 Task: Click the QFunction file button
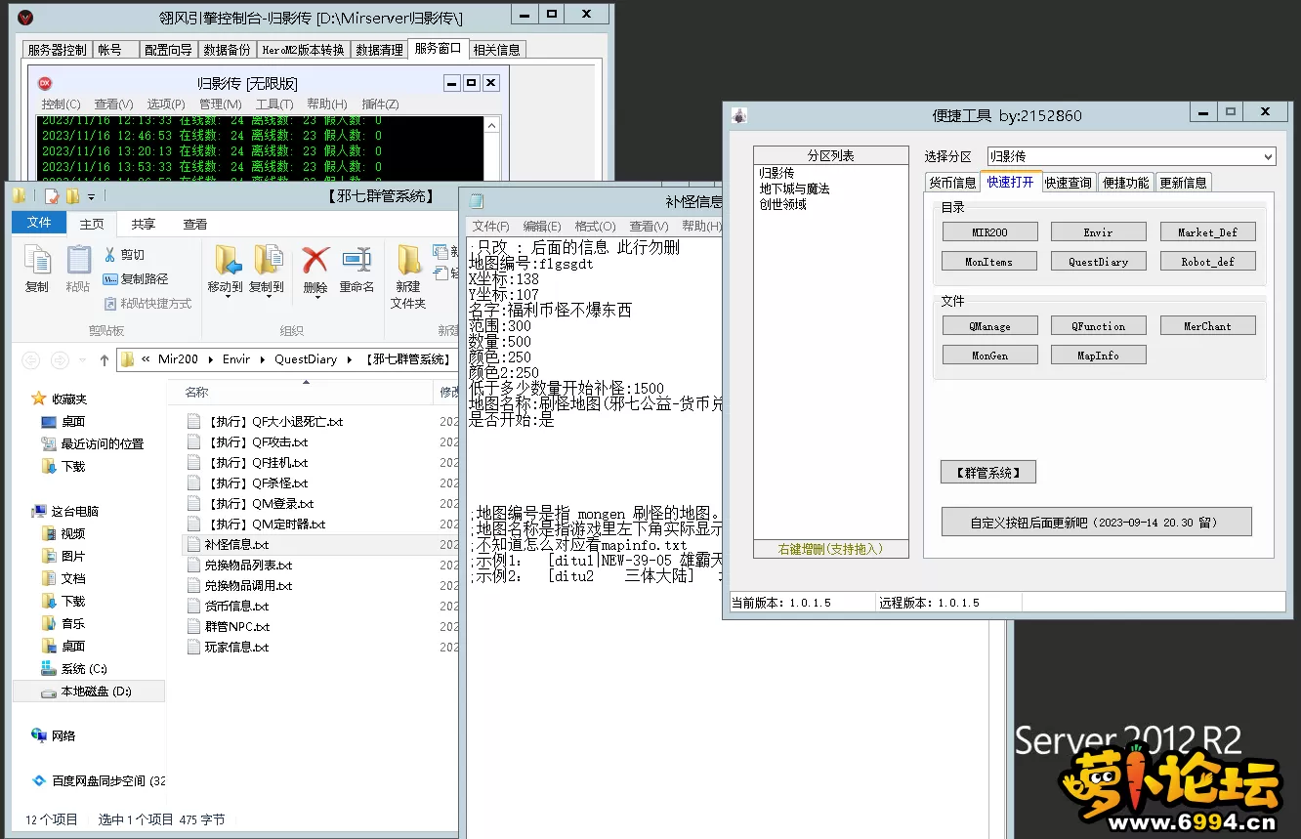1098,326
